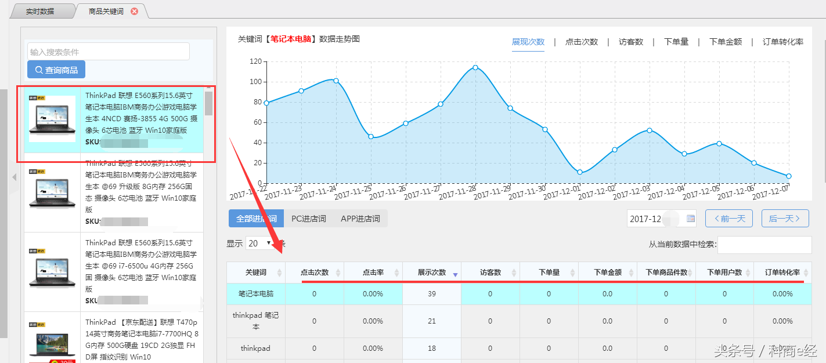Select the E560 i7-6500u 4G内存 product text
This screenshot has width=826, height=363.
(141, 266)
